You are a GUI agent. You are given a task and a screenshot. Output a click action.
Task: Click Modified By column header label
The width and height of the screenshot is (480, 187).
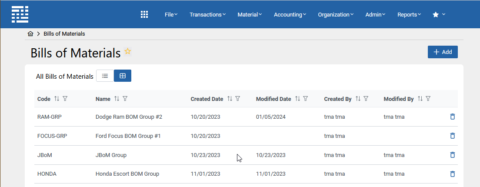(399, 99)
